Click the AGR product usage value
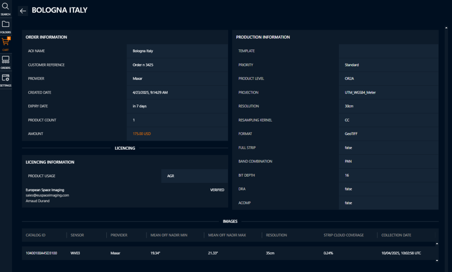This screenshot has height=272, width=452. click(170, 176)
